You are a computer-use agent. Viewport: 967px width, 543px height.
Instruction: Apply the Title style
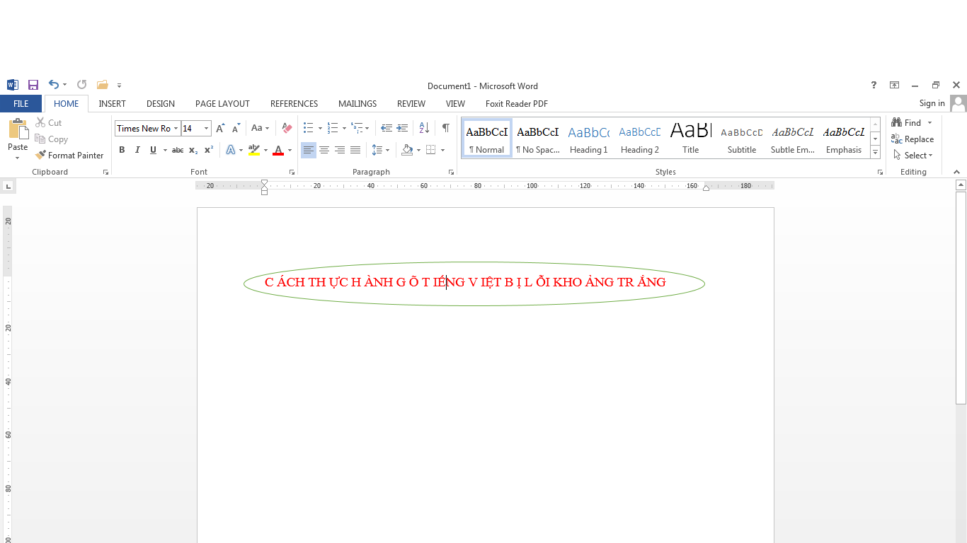(x=691, y=138)
